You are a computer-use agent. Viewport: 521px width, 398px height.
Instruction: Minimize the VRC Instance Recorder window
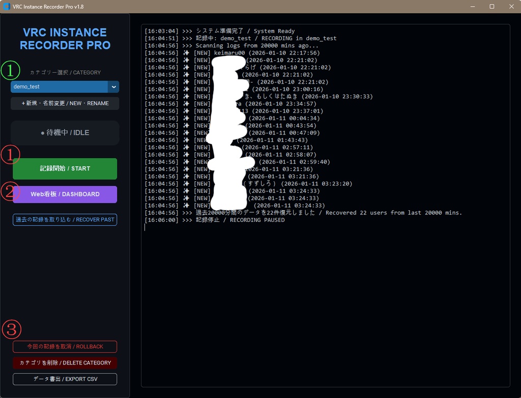[473, 7]
